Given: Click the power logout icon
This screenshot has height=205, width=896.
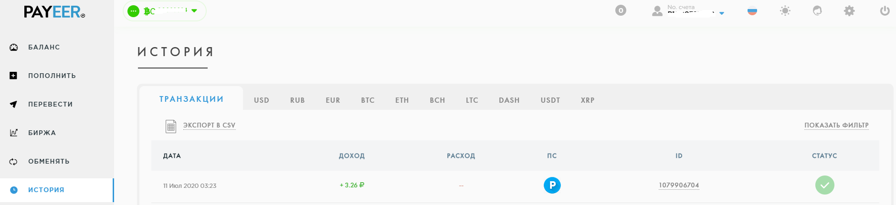Looking at the screenshot, I should click(885, 10).
